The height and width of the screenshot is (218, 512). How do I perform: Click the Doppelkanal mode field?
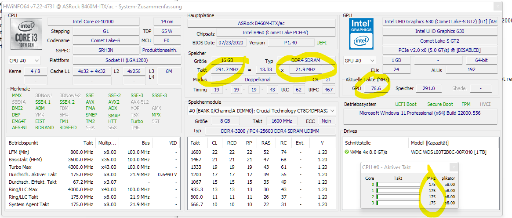(x=258, y=80)
